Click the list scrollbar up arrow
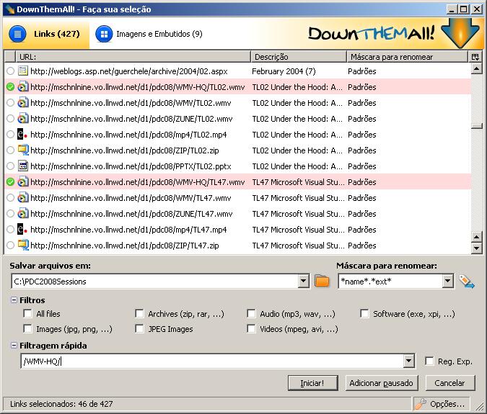 click(x=476, y=68)
